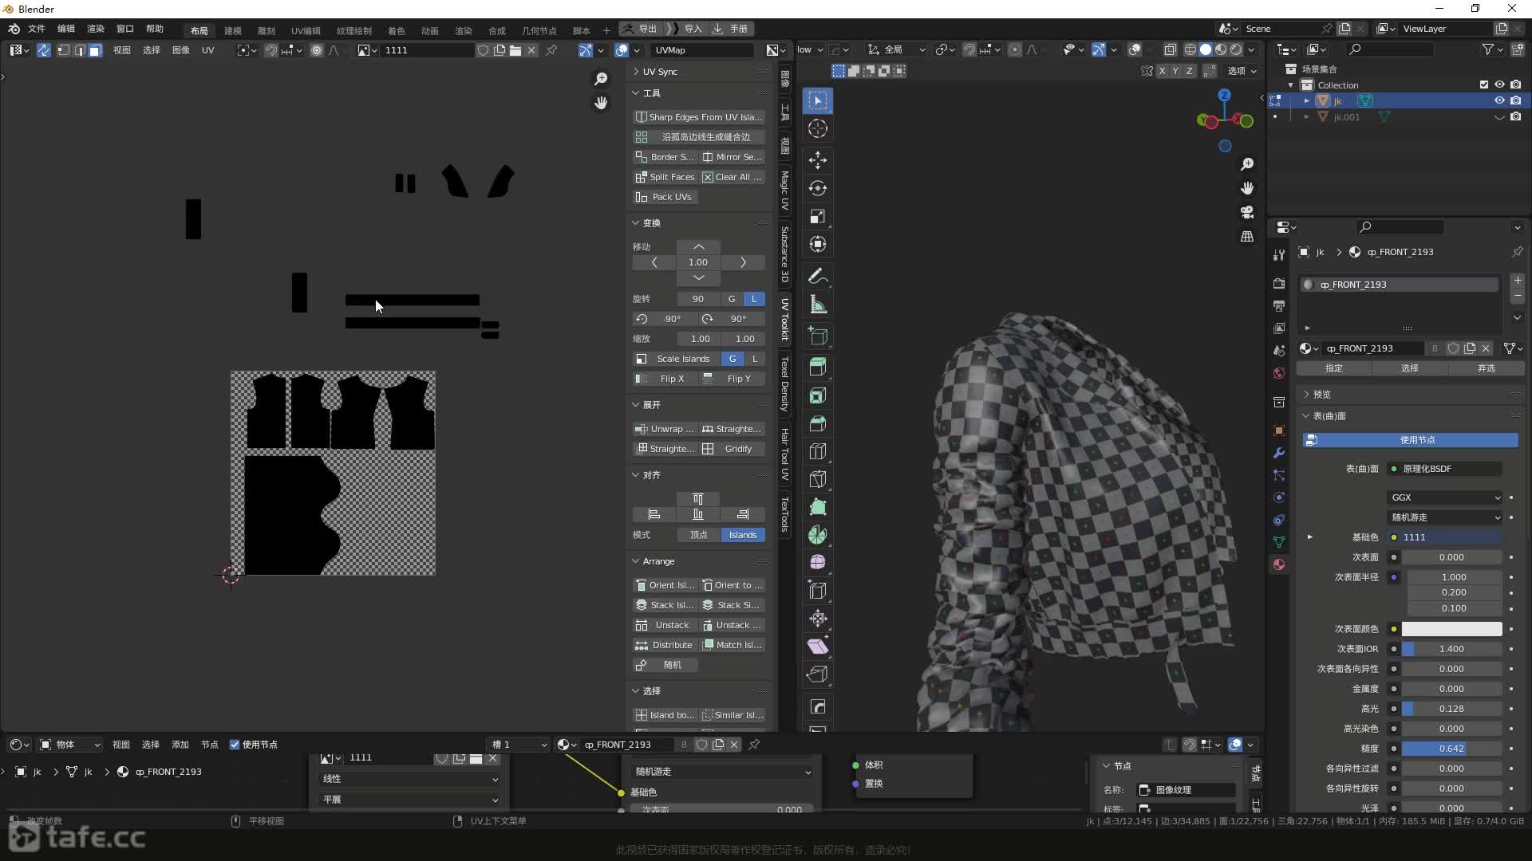Switch perspective/orthographic grid icon
This screenshot has width=1532, height=861.
pyautogui.click(x=1247, y=237)
